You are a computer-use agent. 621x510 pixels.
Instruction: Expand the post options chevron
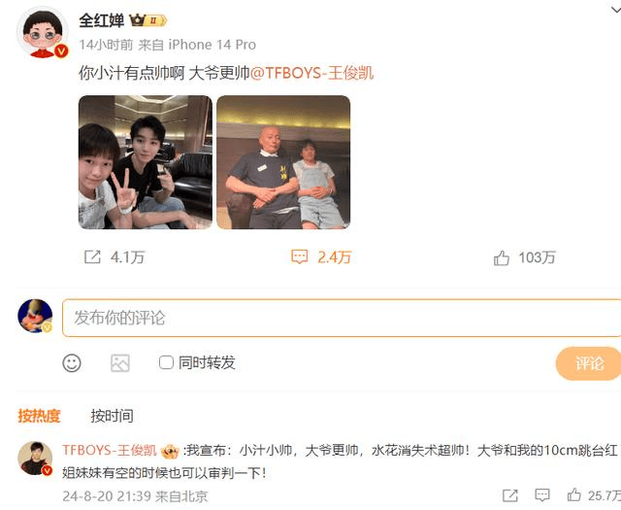(x=615, y=10)
